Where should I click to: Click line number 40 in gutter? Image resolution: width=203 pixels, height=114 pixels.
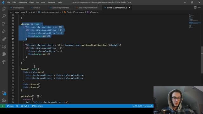point(13,24)
